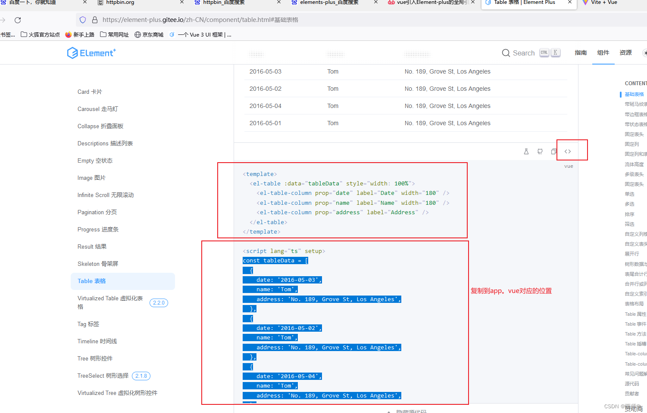The width and height of the screenshot is (647, 413).
Task: Click the tracking protection shield icon
Action: tap(82, 20)
